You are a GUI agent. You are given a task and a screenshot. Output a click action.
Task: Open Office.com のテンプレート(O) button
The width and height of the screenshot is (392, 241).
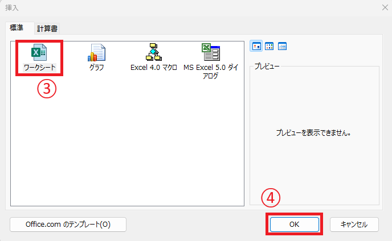68,225
